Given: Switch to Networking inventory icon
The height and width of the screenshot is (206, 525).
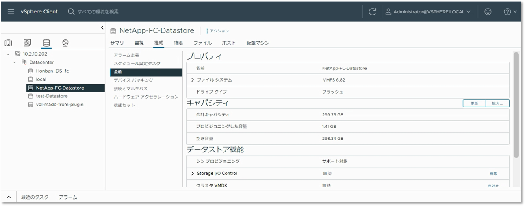Looking at the screenshot, I should (x=65, y=43).
